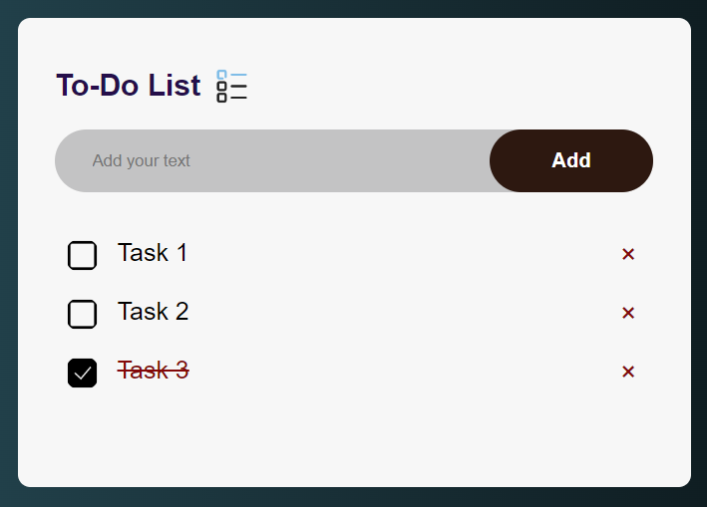Check the Task 1 checkbox
Viewport: 707px width, 507px height.
[x=82, y=255]
